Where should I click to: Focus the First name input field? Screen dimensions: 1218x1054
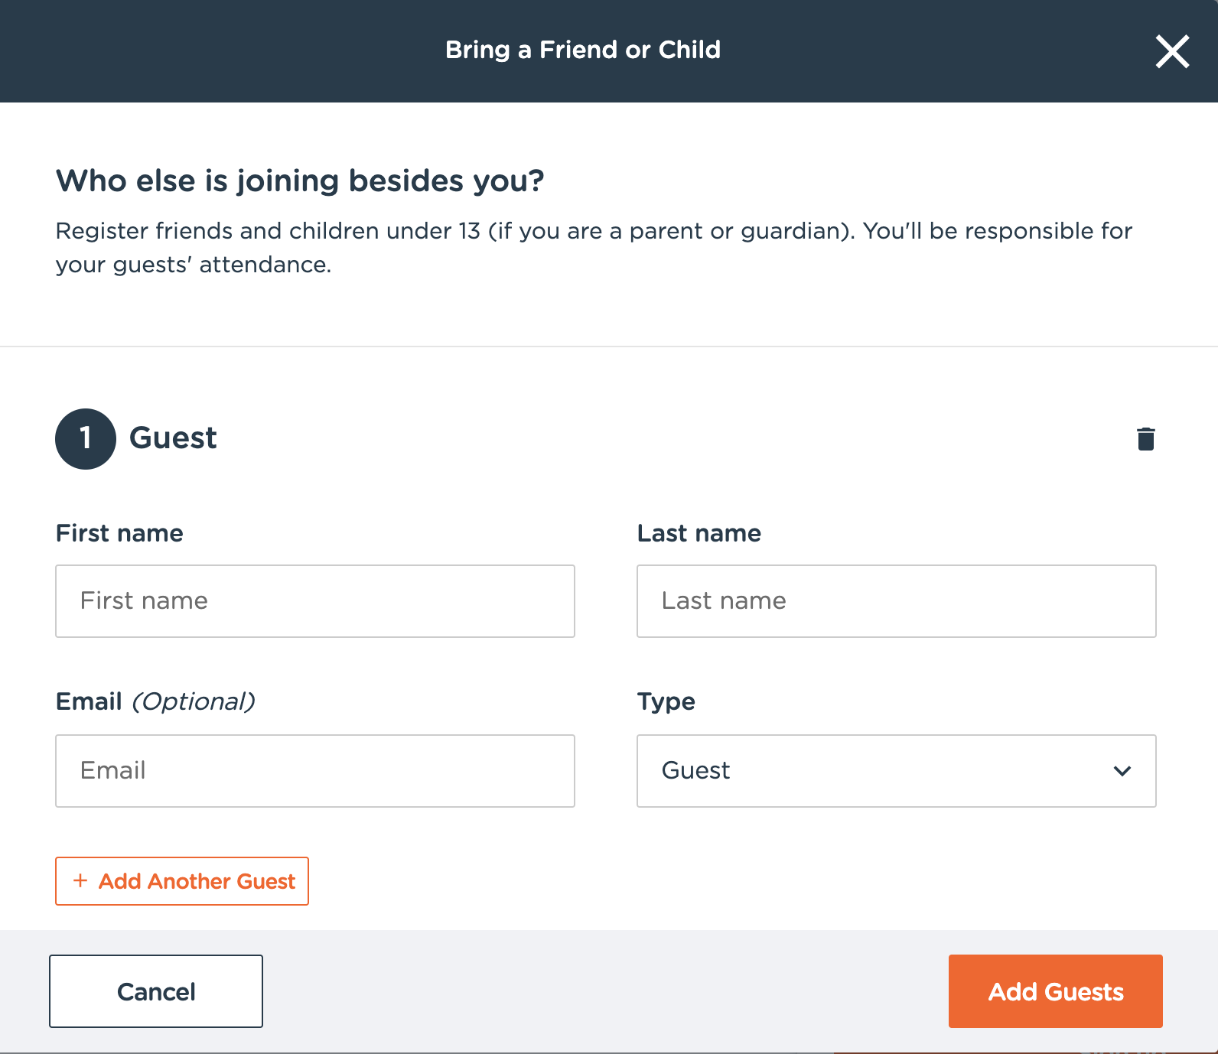pyautogui.click(x=315, y=601)
